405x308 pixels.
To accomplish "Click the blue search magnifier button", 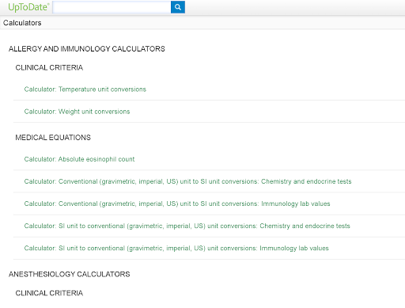I will point(178,7).
